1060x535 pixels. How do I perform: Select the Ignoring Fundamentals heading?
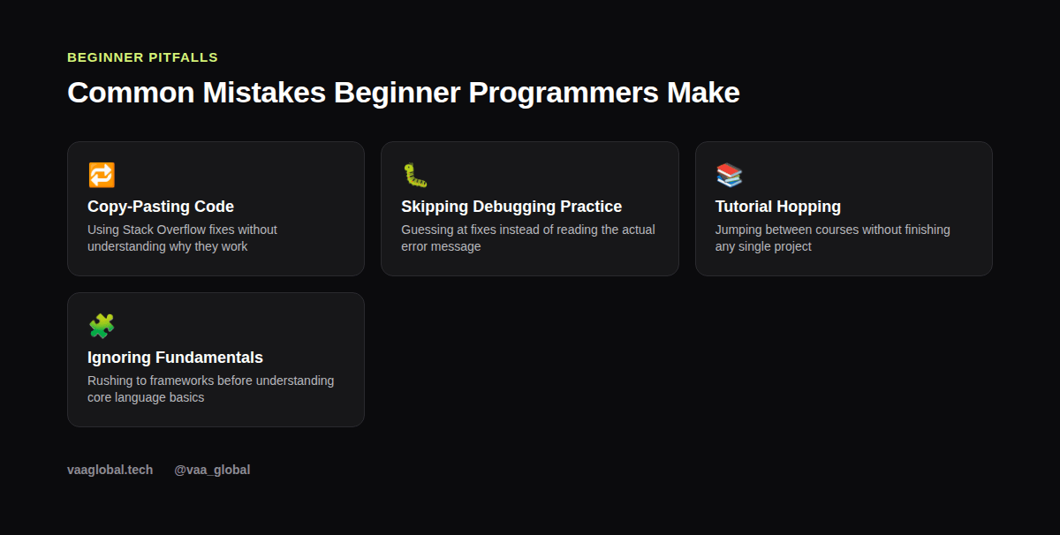tap(175, 358)
